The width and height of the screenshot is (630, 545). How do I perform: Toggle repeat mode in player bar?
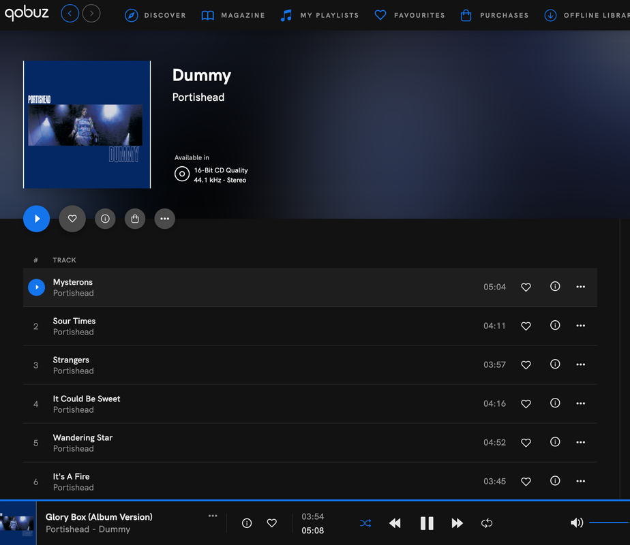pyautogui.click(x=487, y=523)
